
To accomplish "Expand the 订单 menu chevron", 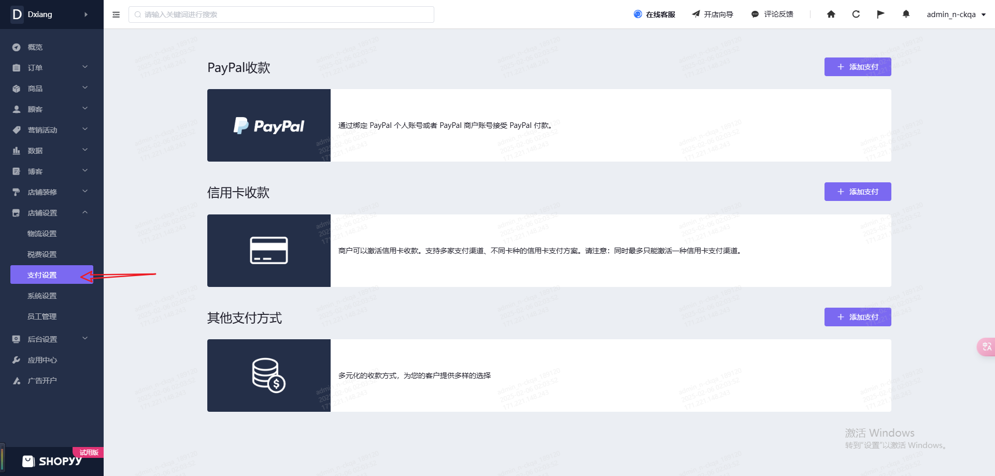I will pos(85,67).
